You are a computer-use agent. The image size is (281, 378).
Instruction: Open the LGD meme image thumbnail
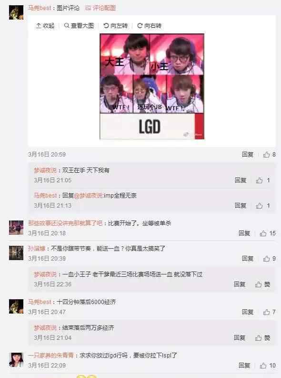[x=152, y=86]
